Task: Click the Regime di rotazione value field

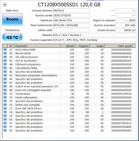Action: pyautogui.click(x=126, y=20)
